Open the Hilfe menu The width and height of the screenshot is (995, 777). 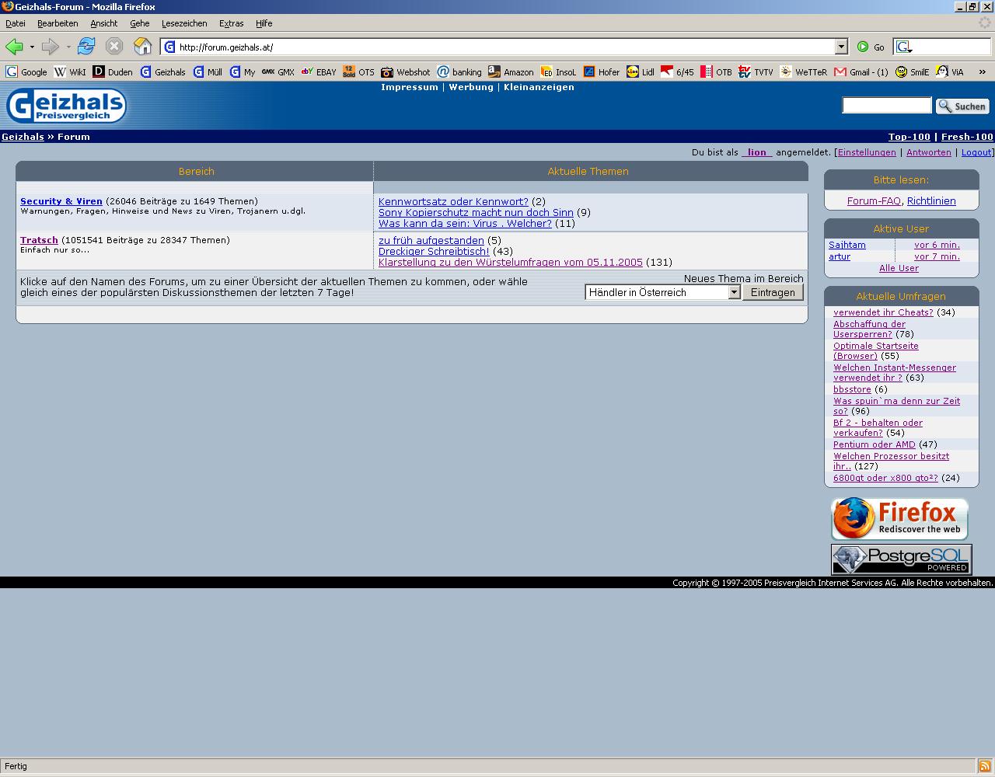(264, 23)
